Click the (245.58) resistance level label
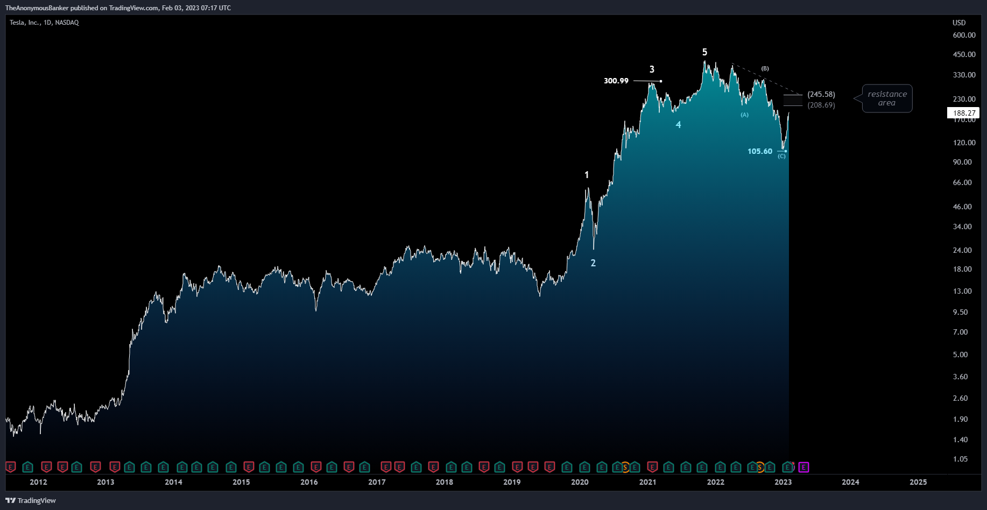Viewport: 987px width, 510px height. [x=821, y=94]
